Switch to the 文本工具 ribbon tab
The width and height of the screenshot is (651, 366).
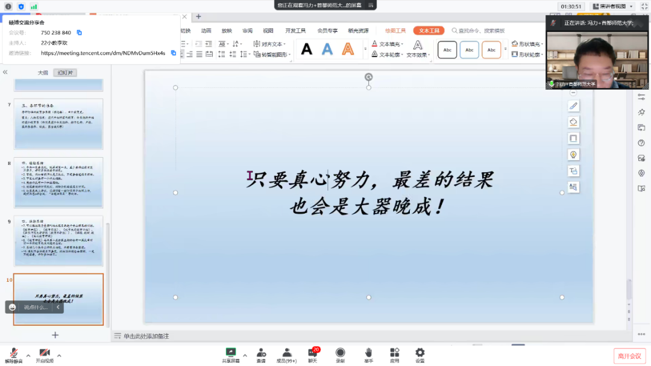pyautogui.click(x=429, y=31)
